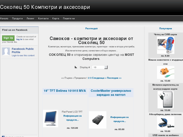183x137 pixels.
Task: Click the animal mouse thumbnail
Action: tap(166, 72)
